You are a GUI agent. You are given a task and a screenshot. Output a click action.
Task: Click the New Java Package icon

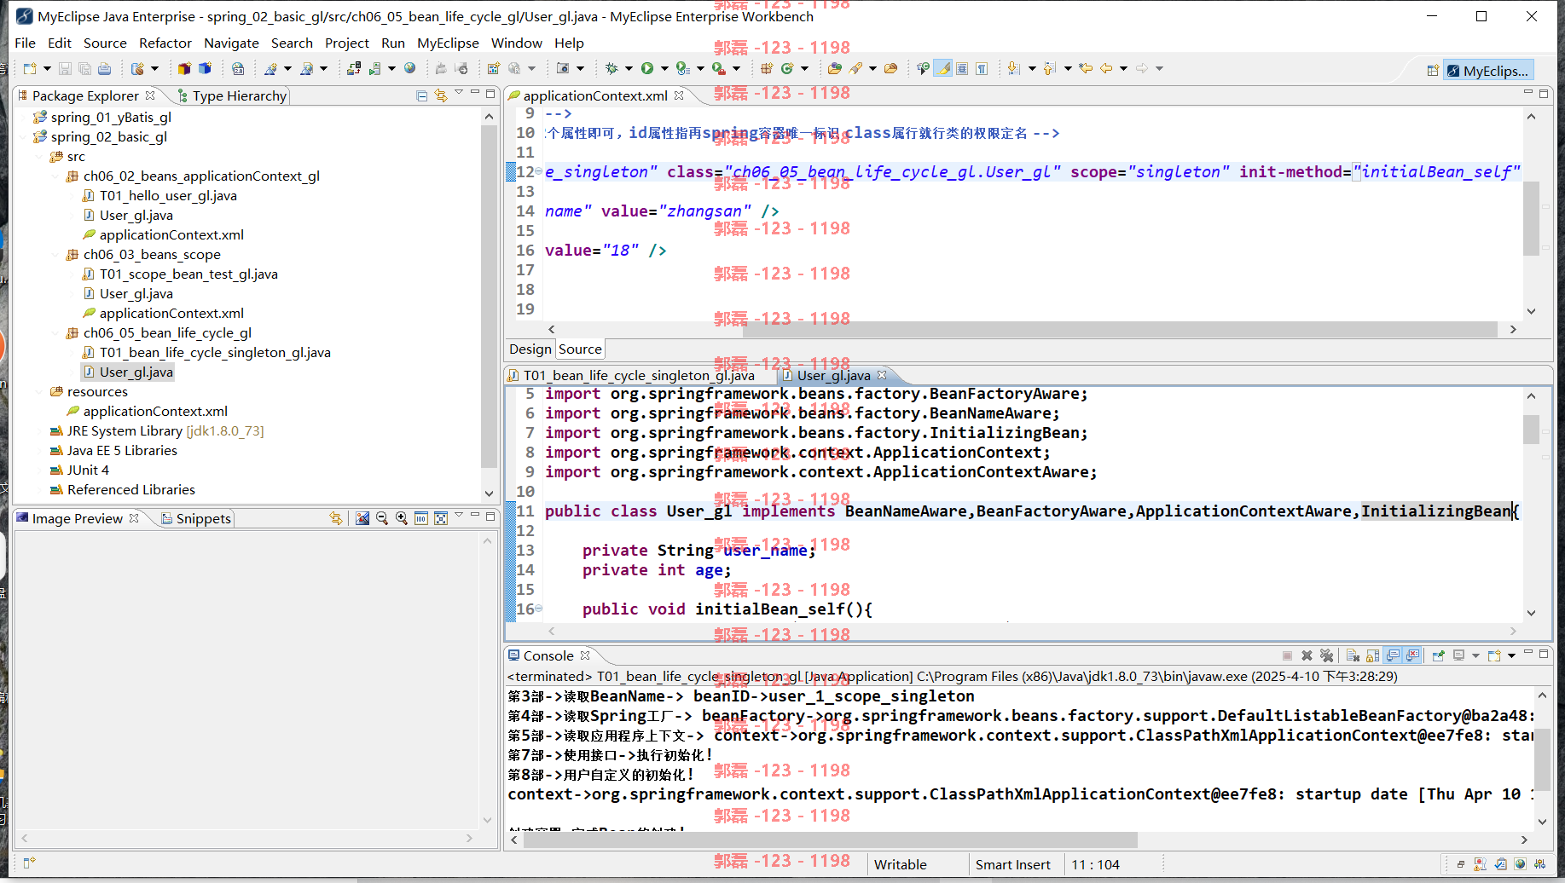pos(767,68)
